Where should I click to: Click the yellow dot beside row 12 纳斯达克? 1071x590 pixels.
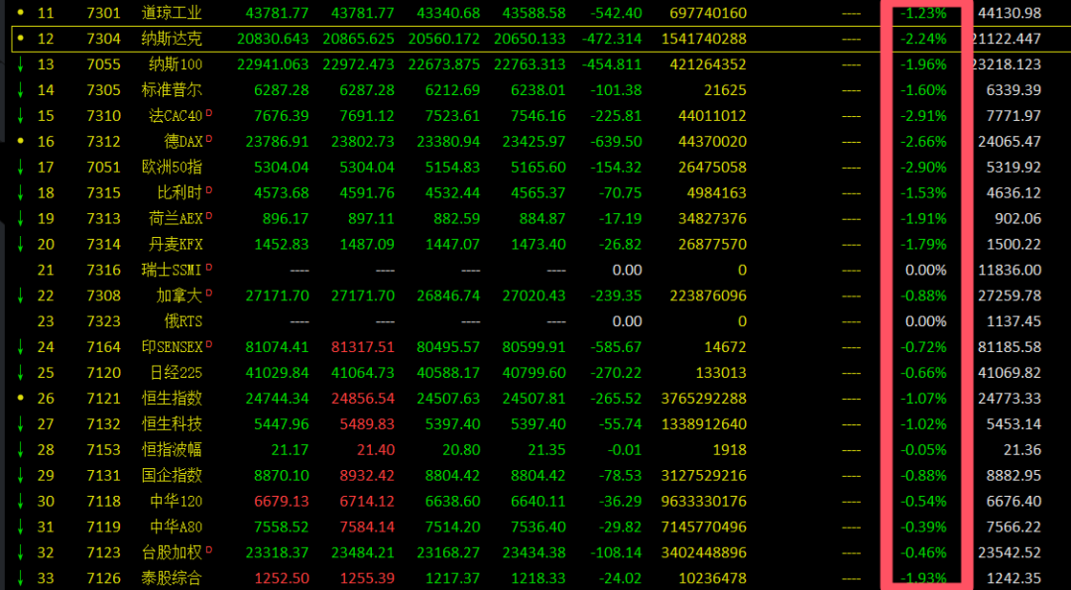(20, 39)
